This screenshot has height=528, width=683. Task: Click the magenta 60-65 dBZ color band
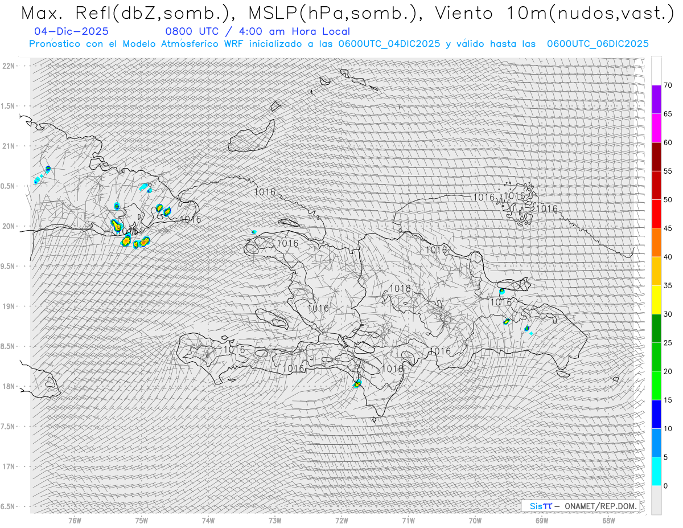[x=656, y=128]
